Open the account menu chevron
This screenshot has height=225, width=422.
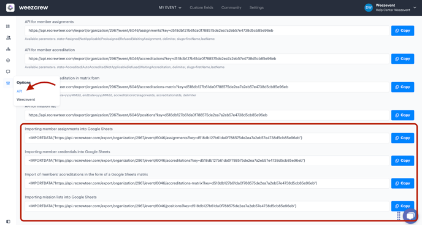(415, 7)
